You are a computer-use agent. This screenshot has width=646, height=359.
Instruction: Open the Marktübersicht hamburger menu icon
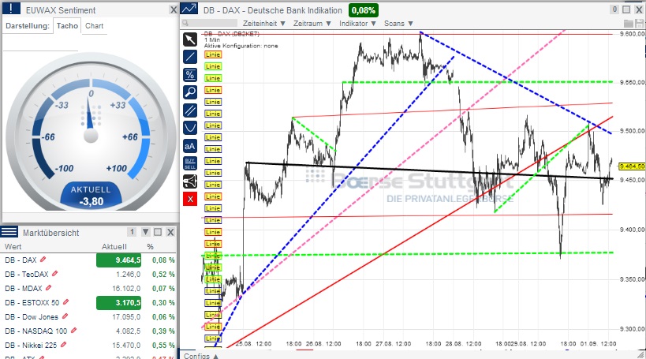click(9, 232)
